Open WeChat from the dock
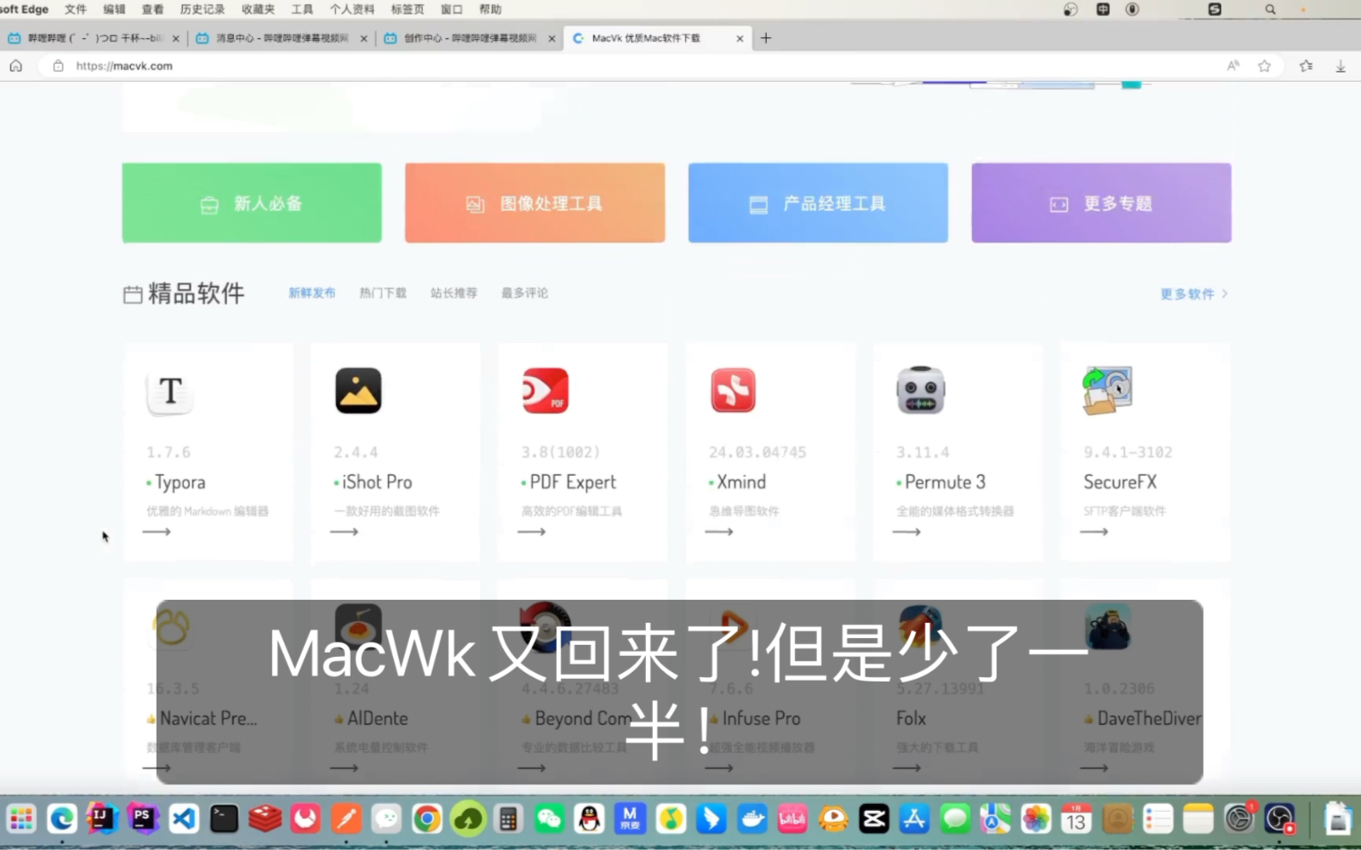 (x=549, y=819)
